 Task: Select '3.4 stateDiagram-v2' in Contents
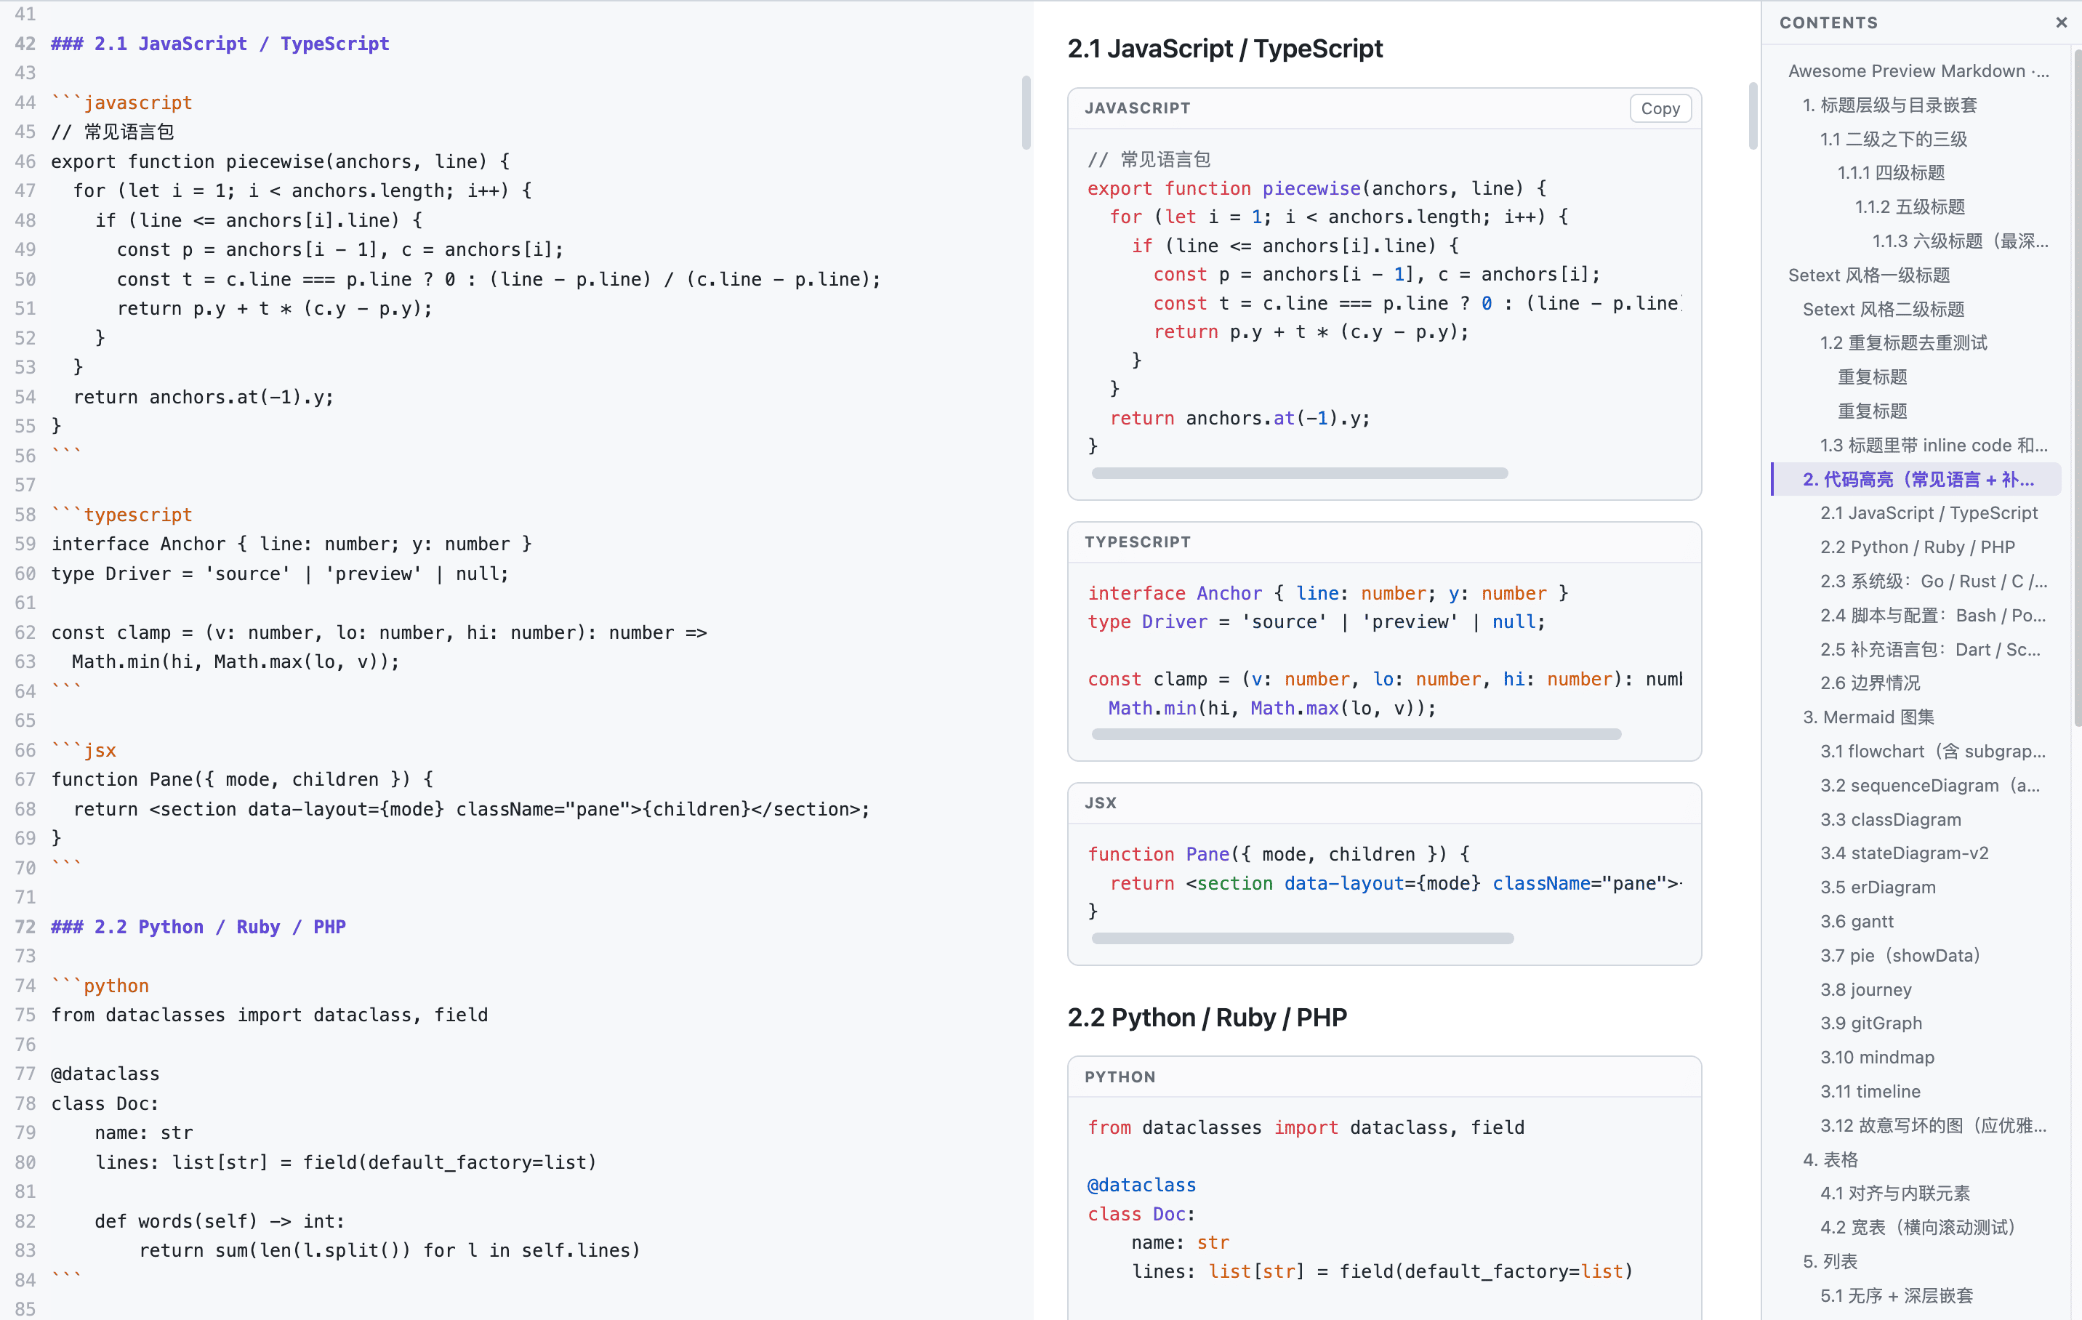[1904, 853]
